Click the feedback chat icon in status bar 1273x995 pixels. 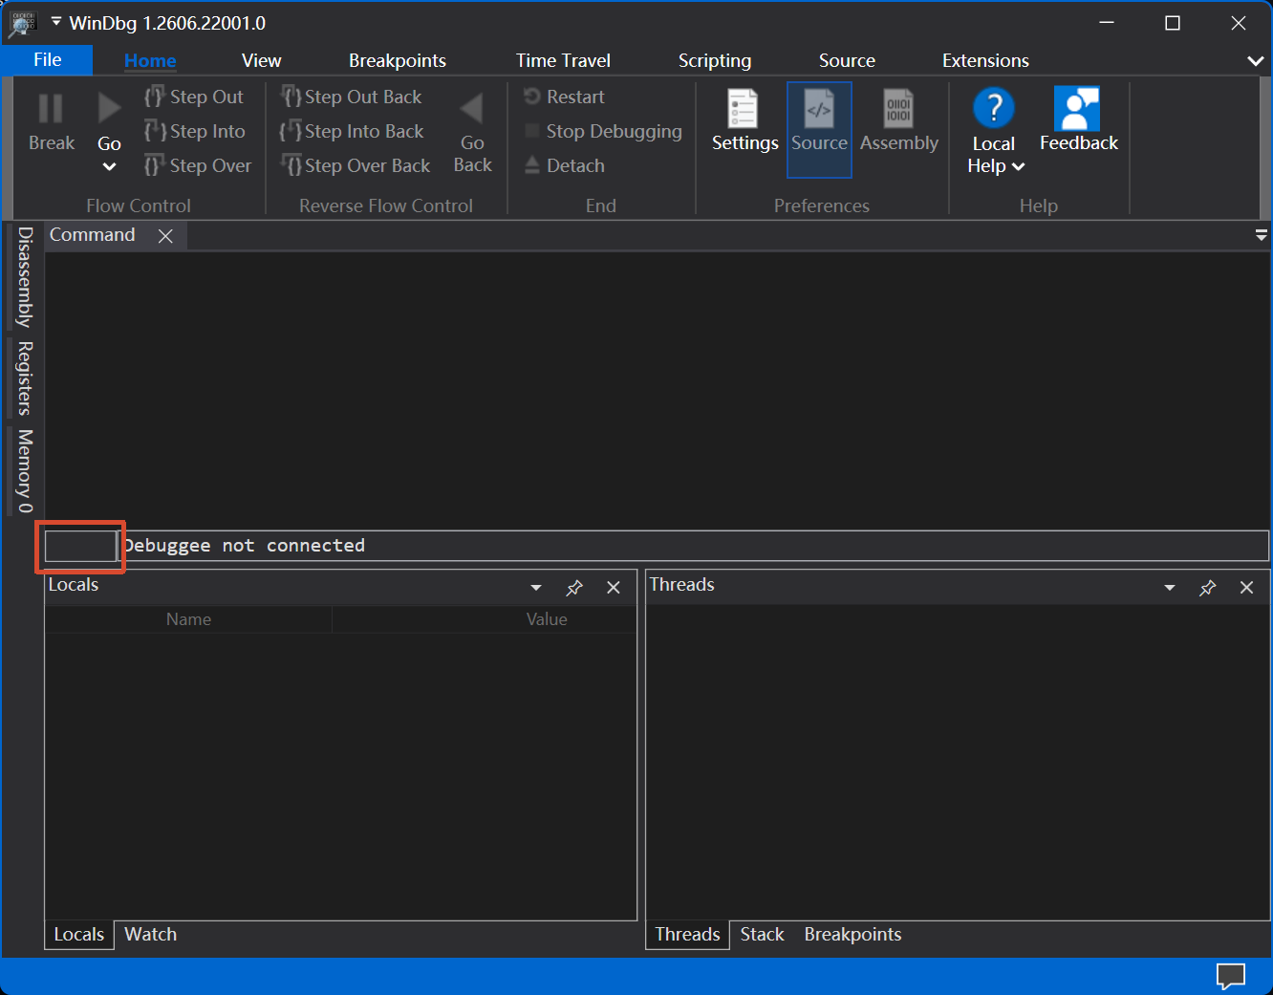point(1231,976)
